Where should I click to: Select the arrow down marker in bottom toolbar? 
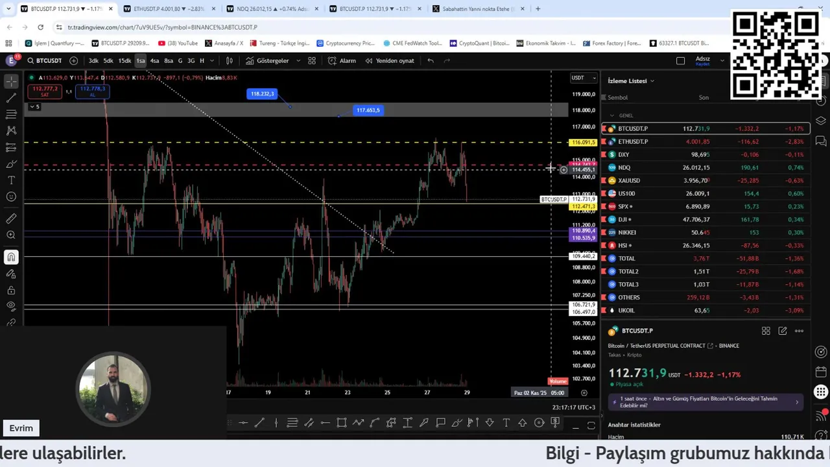click(x=490, y=423)
